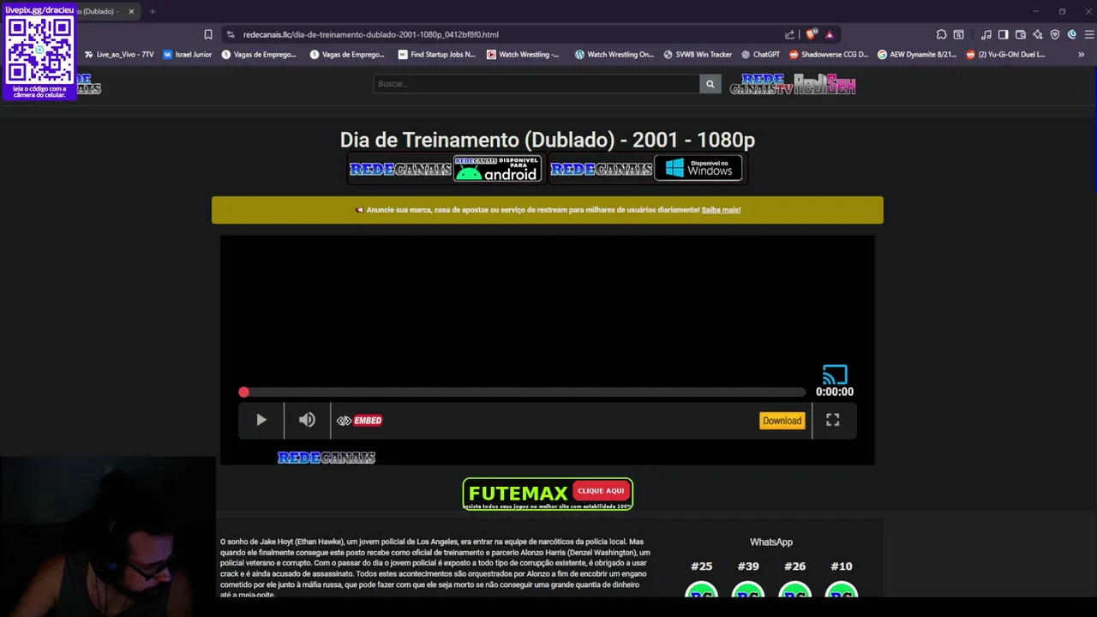Click the tab search icon beside Extensions
The width and height of the screenshot is (1097, 617).
tap(958, 34)
